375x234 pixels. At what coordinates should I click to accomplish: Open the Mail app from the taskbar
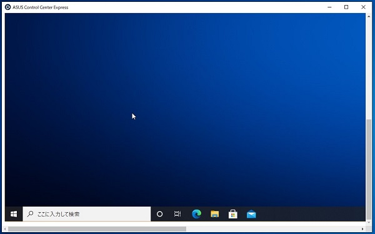[251, 214]
